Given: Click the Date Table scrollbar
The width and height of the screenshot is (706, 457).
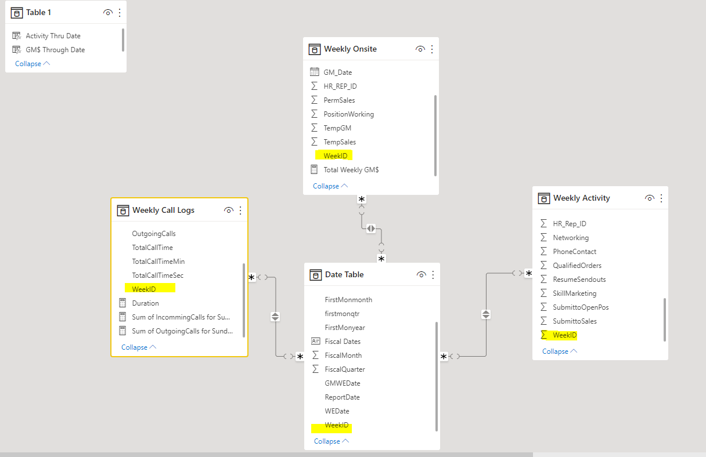Looking at the screenshot, I should [437, 376].
